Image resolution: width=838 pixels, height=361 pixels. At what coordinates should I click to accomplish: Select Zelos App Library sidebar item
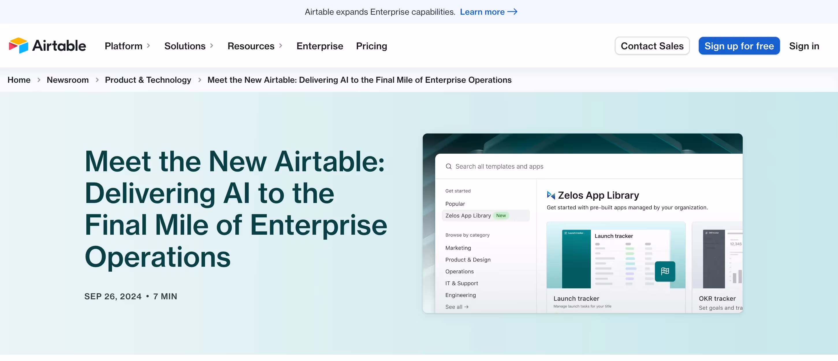click(x=486, y=215)
